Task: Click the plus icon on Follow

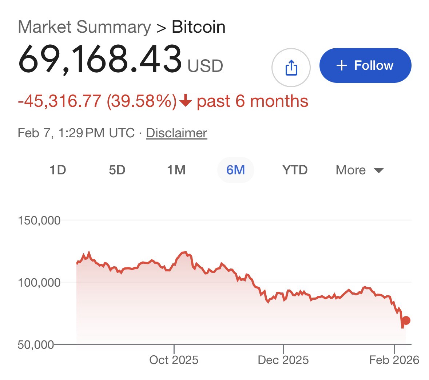Action: tap(341, 65)
